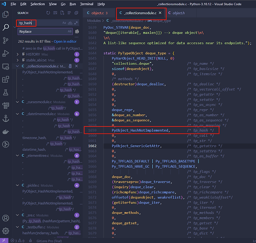Screen dimensions: 256x243
Task: Click line 1659 PyObject_HashNotImplemented in editor
Action: (141, 130)
